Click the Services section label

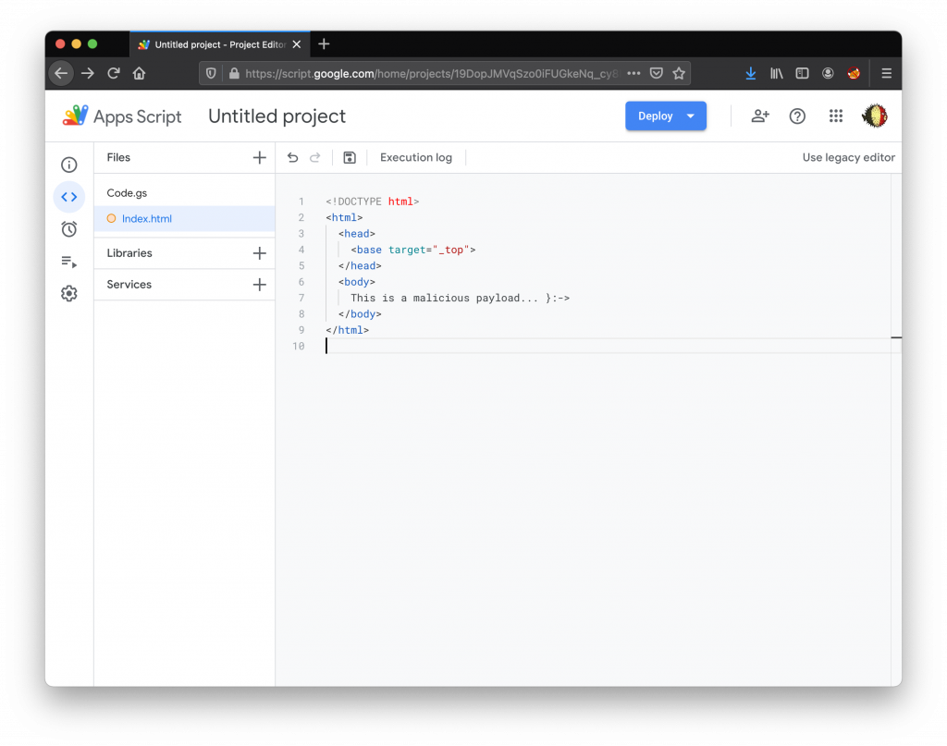coord(129,285)
